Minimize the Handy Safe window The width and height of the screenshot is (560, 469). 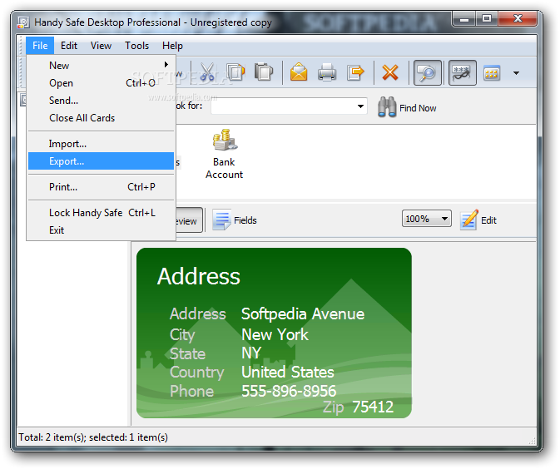pyautogui.click(x=464, y=19)
